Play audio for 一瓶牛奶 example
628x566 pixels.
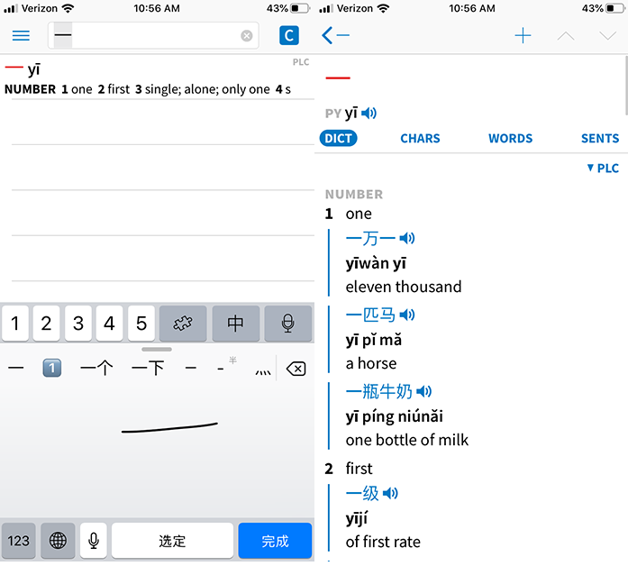[424, 391]
